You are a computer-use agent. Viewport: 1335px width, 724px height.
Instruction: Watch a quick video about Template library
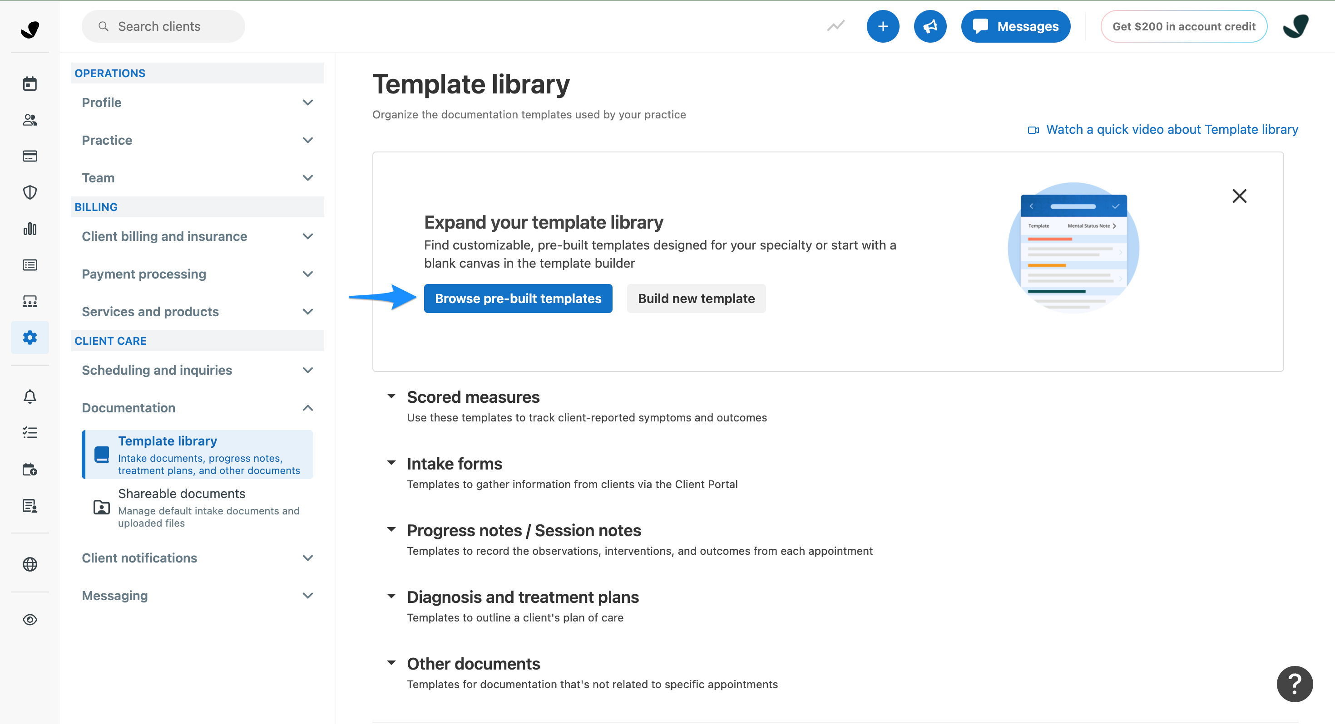1162,129
